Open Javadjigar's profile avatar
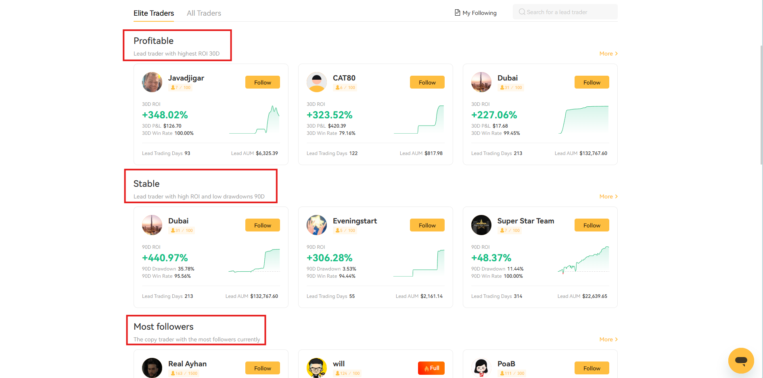 pos(152,82)
